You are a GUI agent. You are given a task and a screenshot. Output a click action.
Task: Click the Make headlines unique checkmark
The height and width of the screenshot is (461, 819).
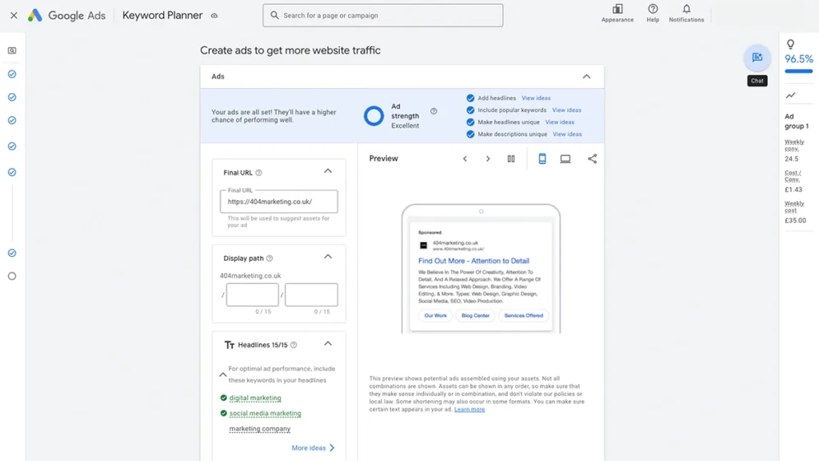coord(470,122)
